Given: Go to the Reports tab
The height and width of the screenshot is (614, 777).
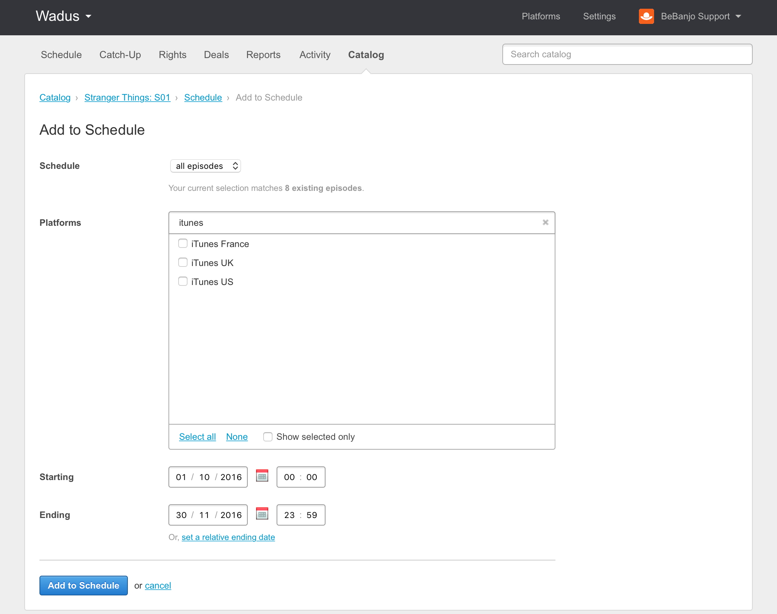Looking at the screenshot, I should pos(263,55).
